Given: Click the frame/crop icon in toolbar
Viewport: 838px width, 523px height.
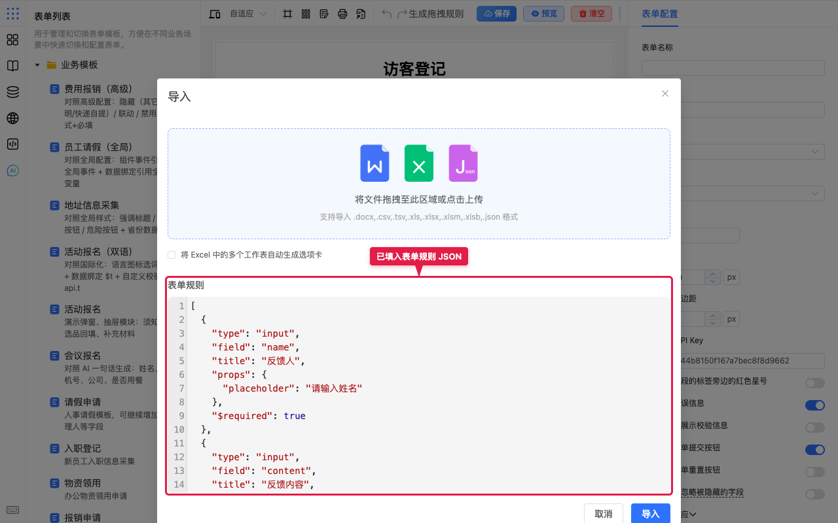Looking at the screenshot, I should [x=287, y=14].
